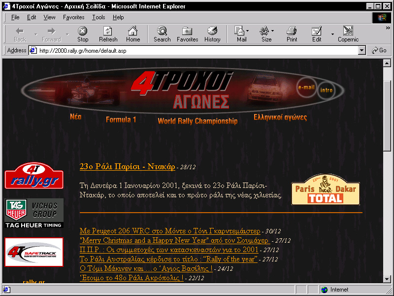The image size is (394, 296).
Task: Click the TAG Heuer Timing banner
Action: [x=34, y=214]
